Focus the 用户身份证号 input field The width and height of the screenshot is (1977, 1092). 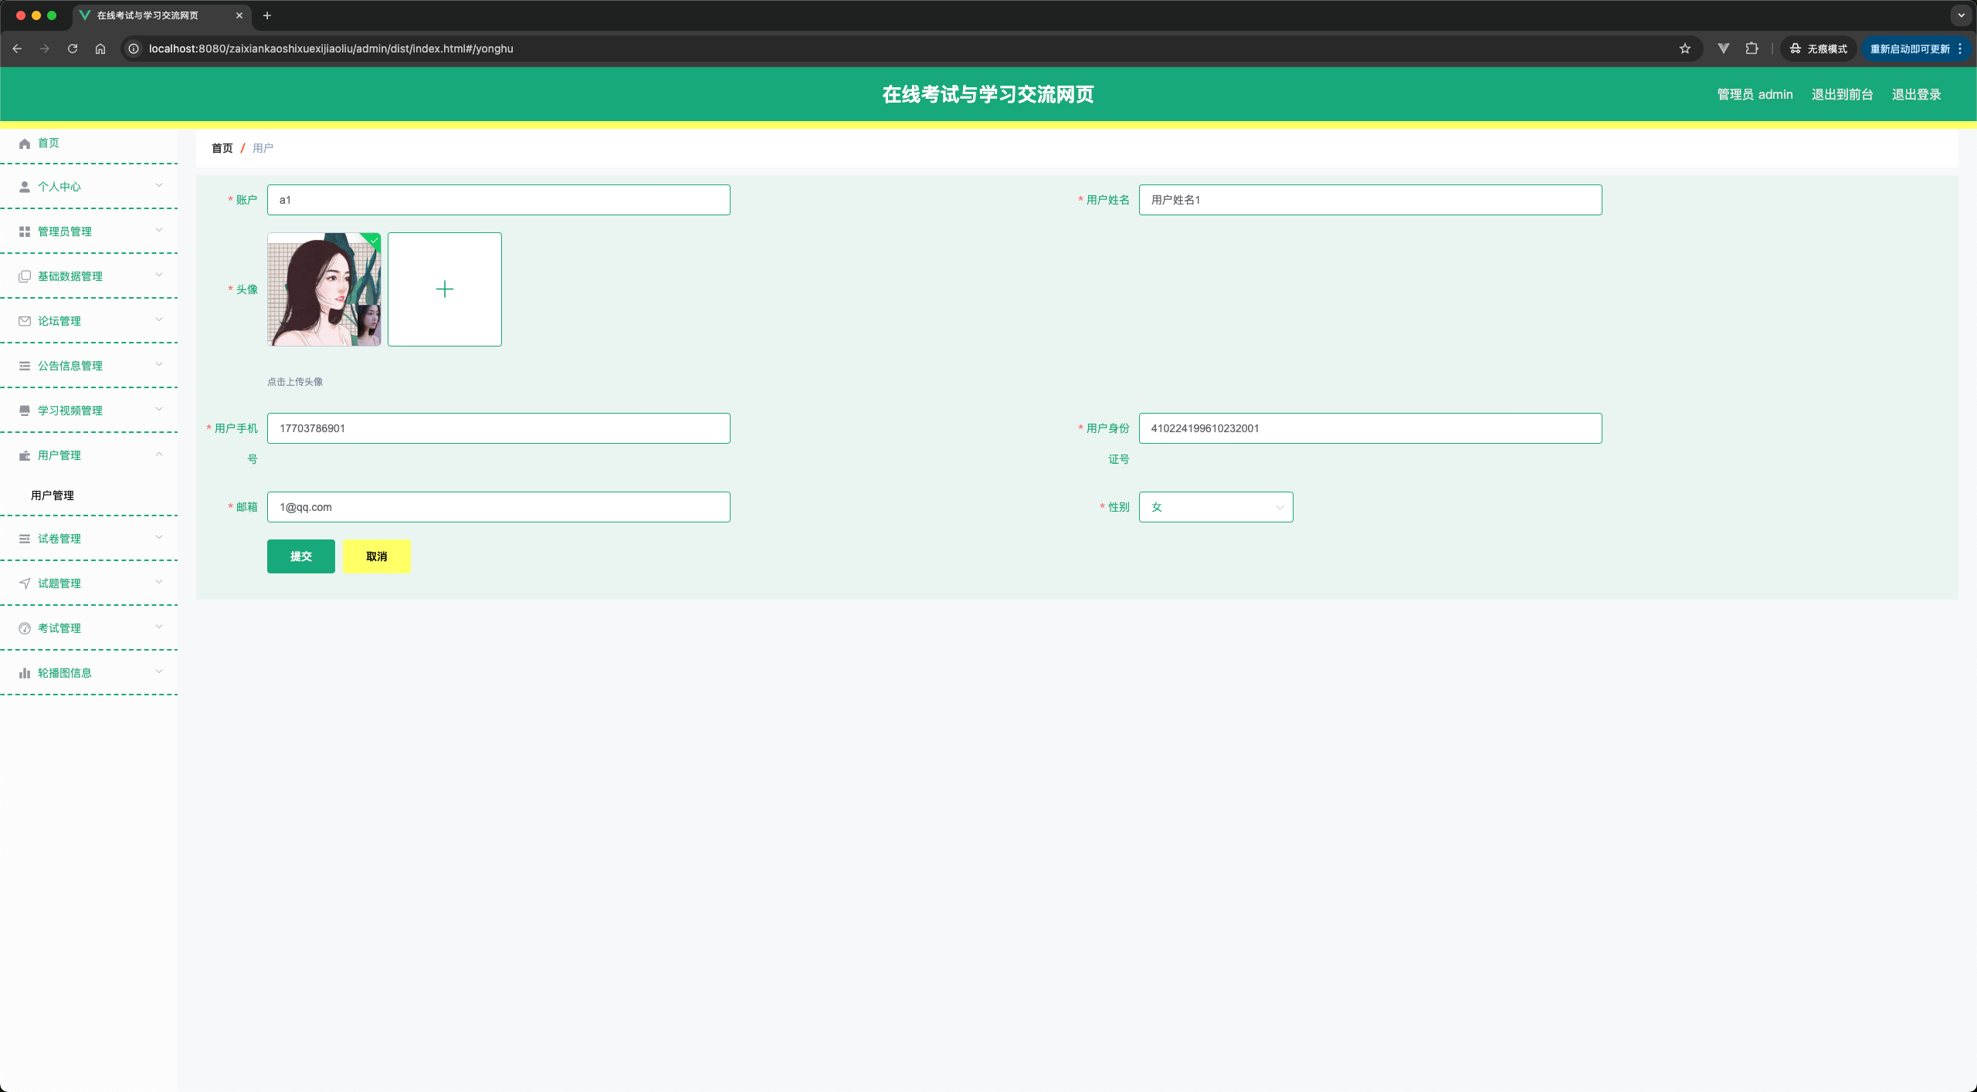[x=1370, y=428]
